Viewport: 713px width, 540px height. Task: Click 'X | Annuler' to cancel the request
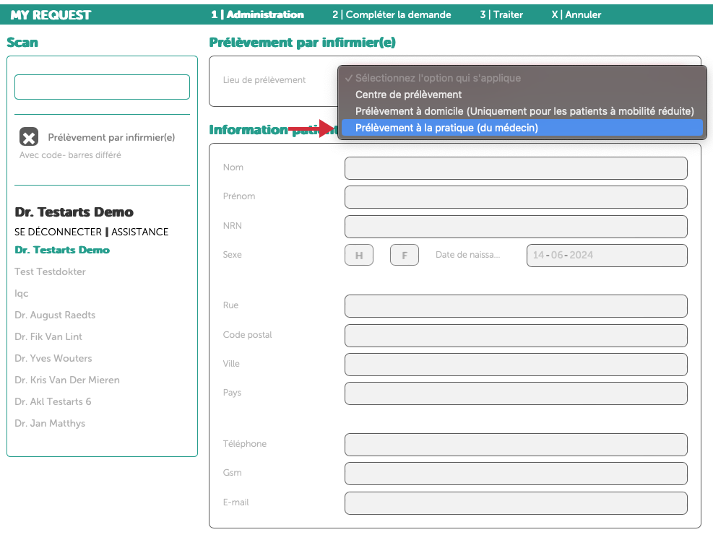(577, 14)
